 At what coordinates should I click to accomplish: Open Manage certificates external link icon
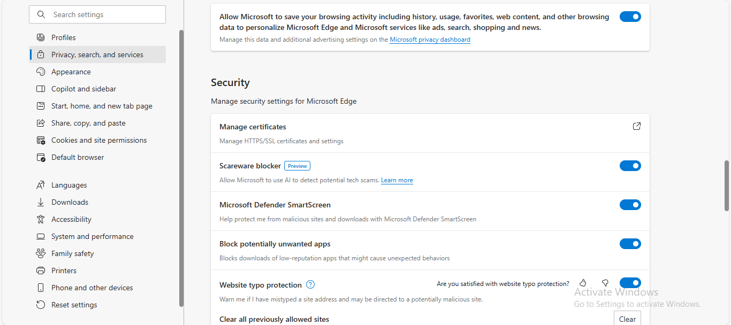[x=636, y=127]
